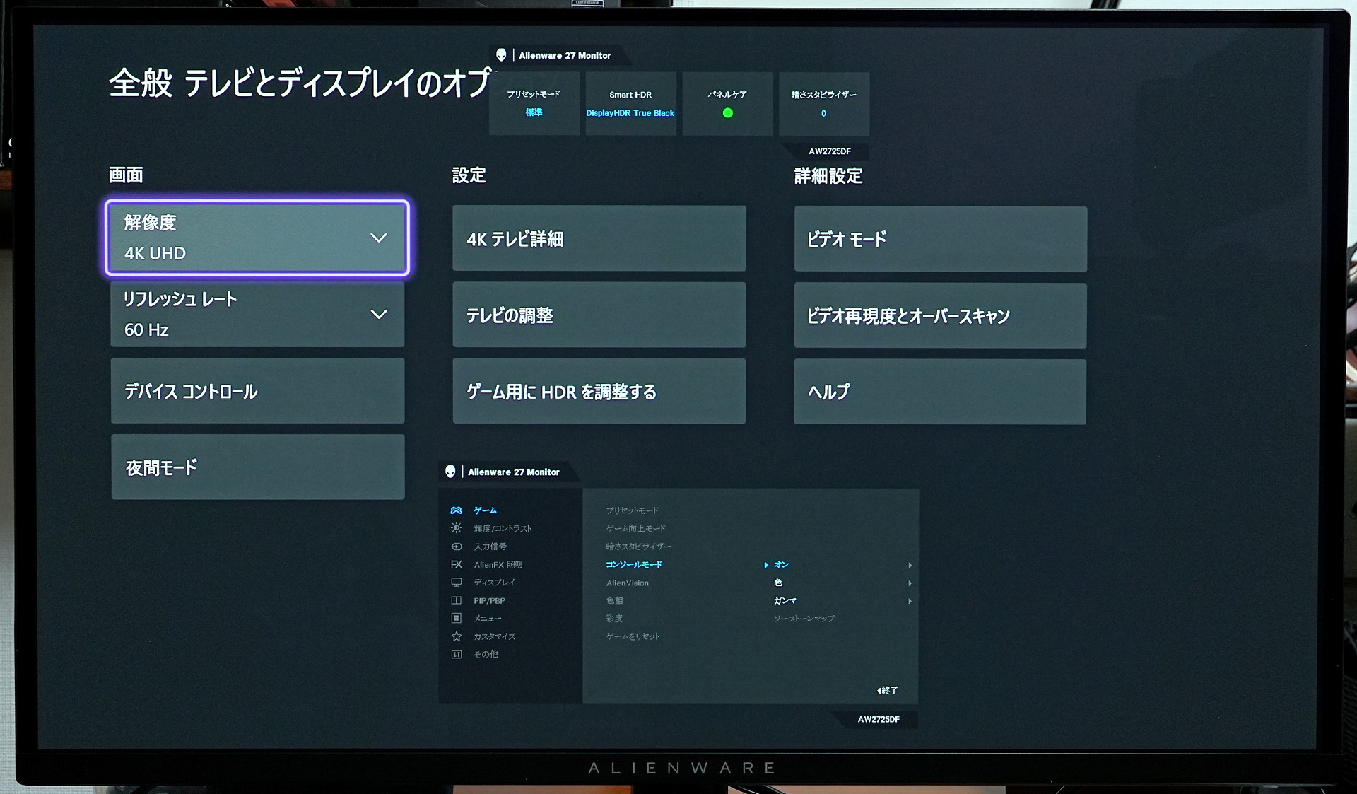1357x794 pixels.
Task: Select AlienVision menu entry
Action: coord(627,583)
